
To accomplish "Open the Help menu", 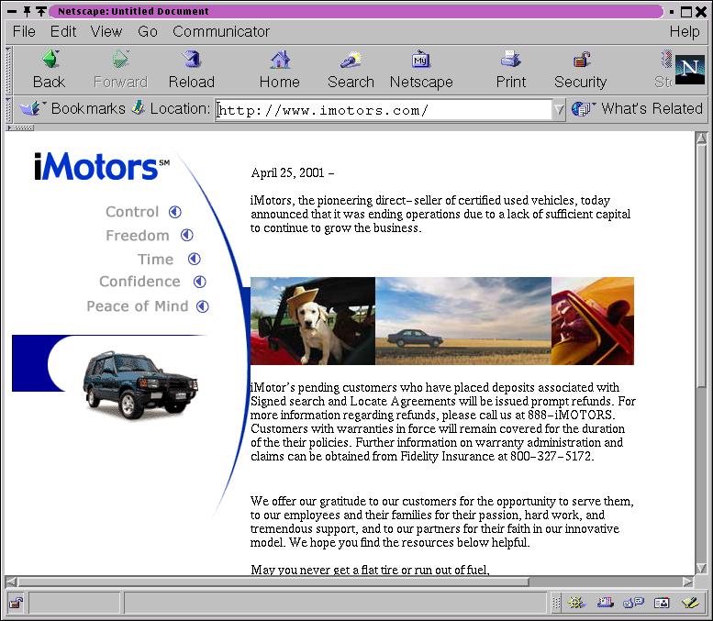I will [x=685, y=31].
